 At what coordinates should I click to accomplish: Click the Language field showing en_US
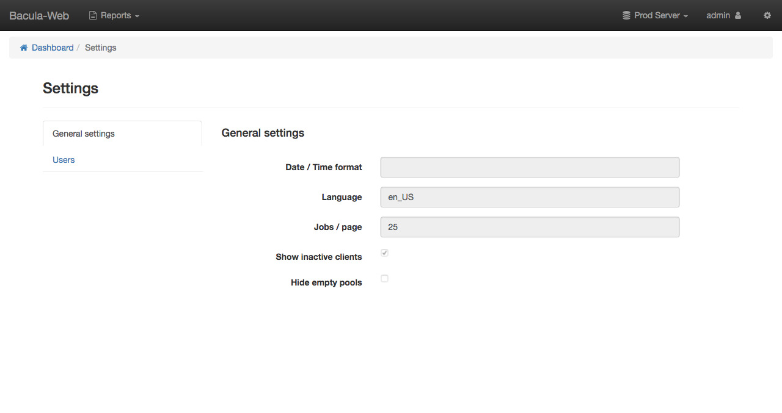pos(530,197)
